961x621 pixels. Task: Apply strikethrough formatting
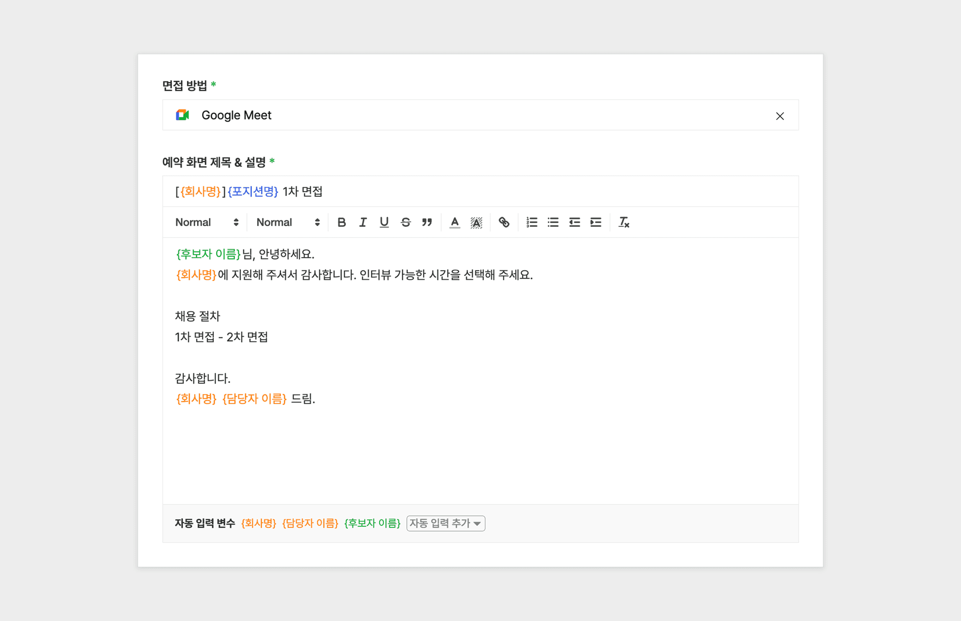[x=406, y=222]
